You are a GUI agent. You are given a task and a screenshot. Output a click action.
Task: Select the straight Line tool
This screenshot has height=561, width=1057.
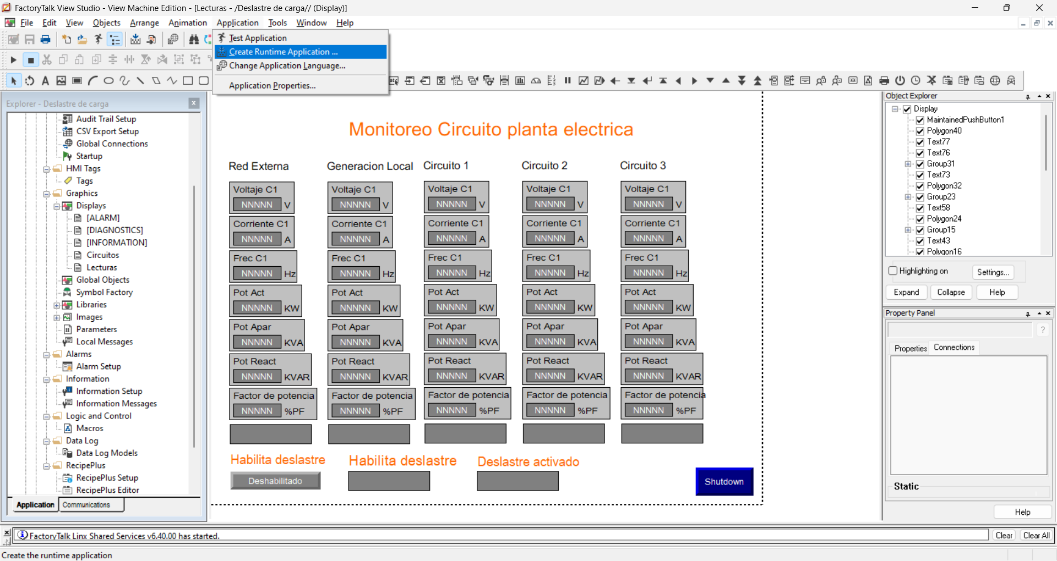coord(140,81)
